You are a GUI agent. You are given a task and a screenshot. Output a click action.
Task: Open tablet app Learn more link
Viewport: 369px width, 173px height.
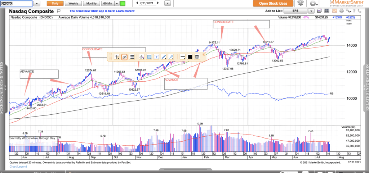tap(102, 11)
